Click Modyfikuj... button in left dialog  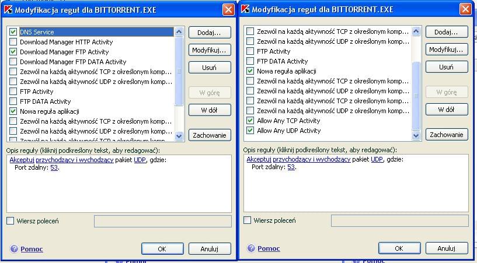pyautogui.click(x=210, y=50)
